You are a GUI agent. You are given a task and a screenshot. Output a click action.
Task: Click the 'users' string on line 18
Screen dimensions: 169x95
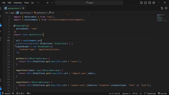point(74,61)
